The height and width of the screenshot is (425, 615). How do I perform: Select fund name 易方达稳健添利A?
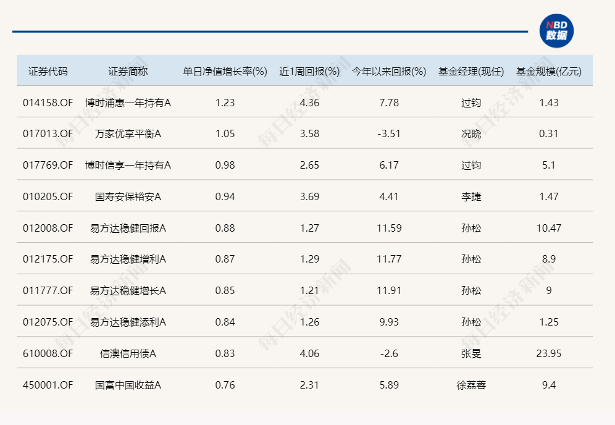128,322
